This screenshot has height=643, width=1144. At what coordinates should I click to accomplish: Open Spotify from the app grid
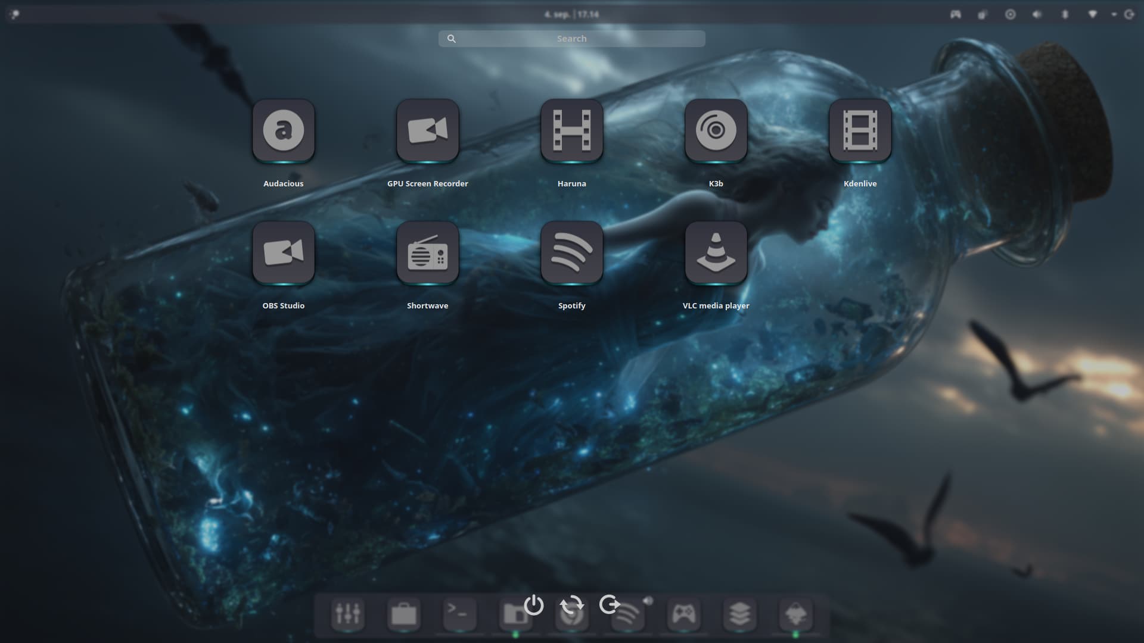[572, 252]
